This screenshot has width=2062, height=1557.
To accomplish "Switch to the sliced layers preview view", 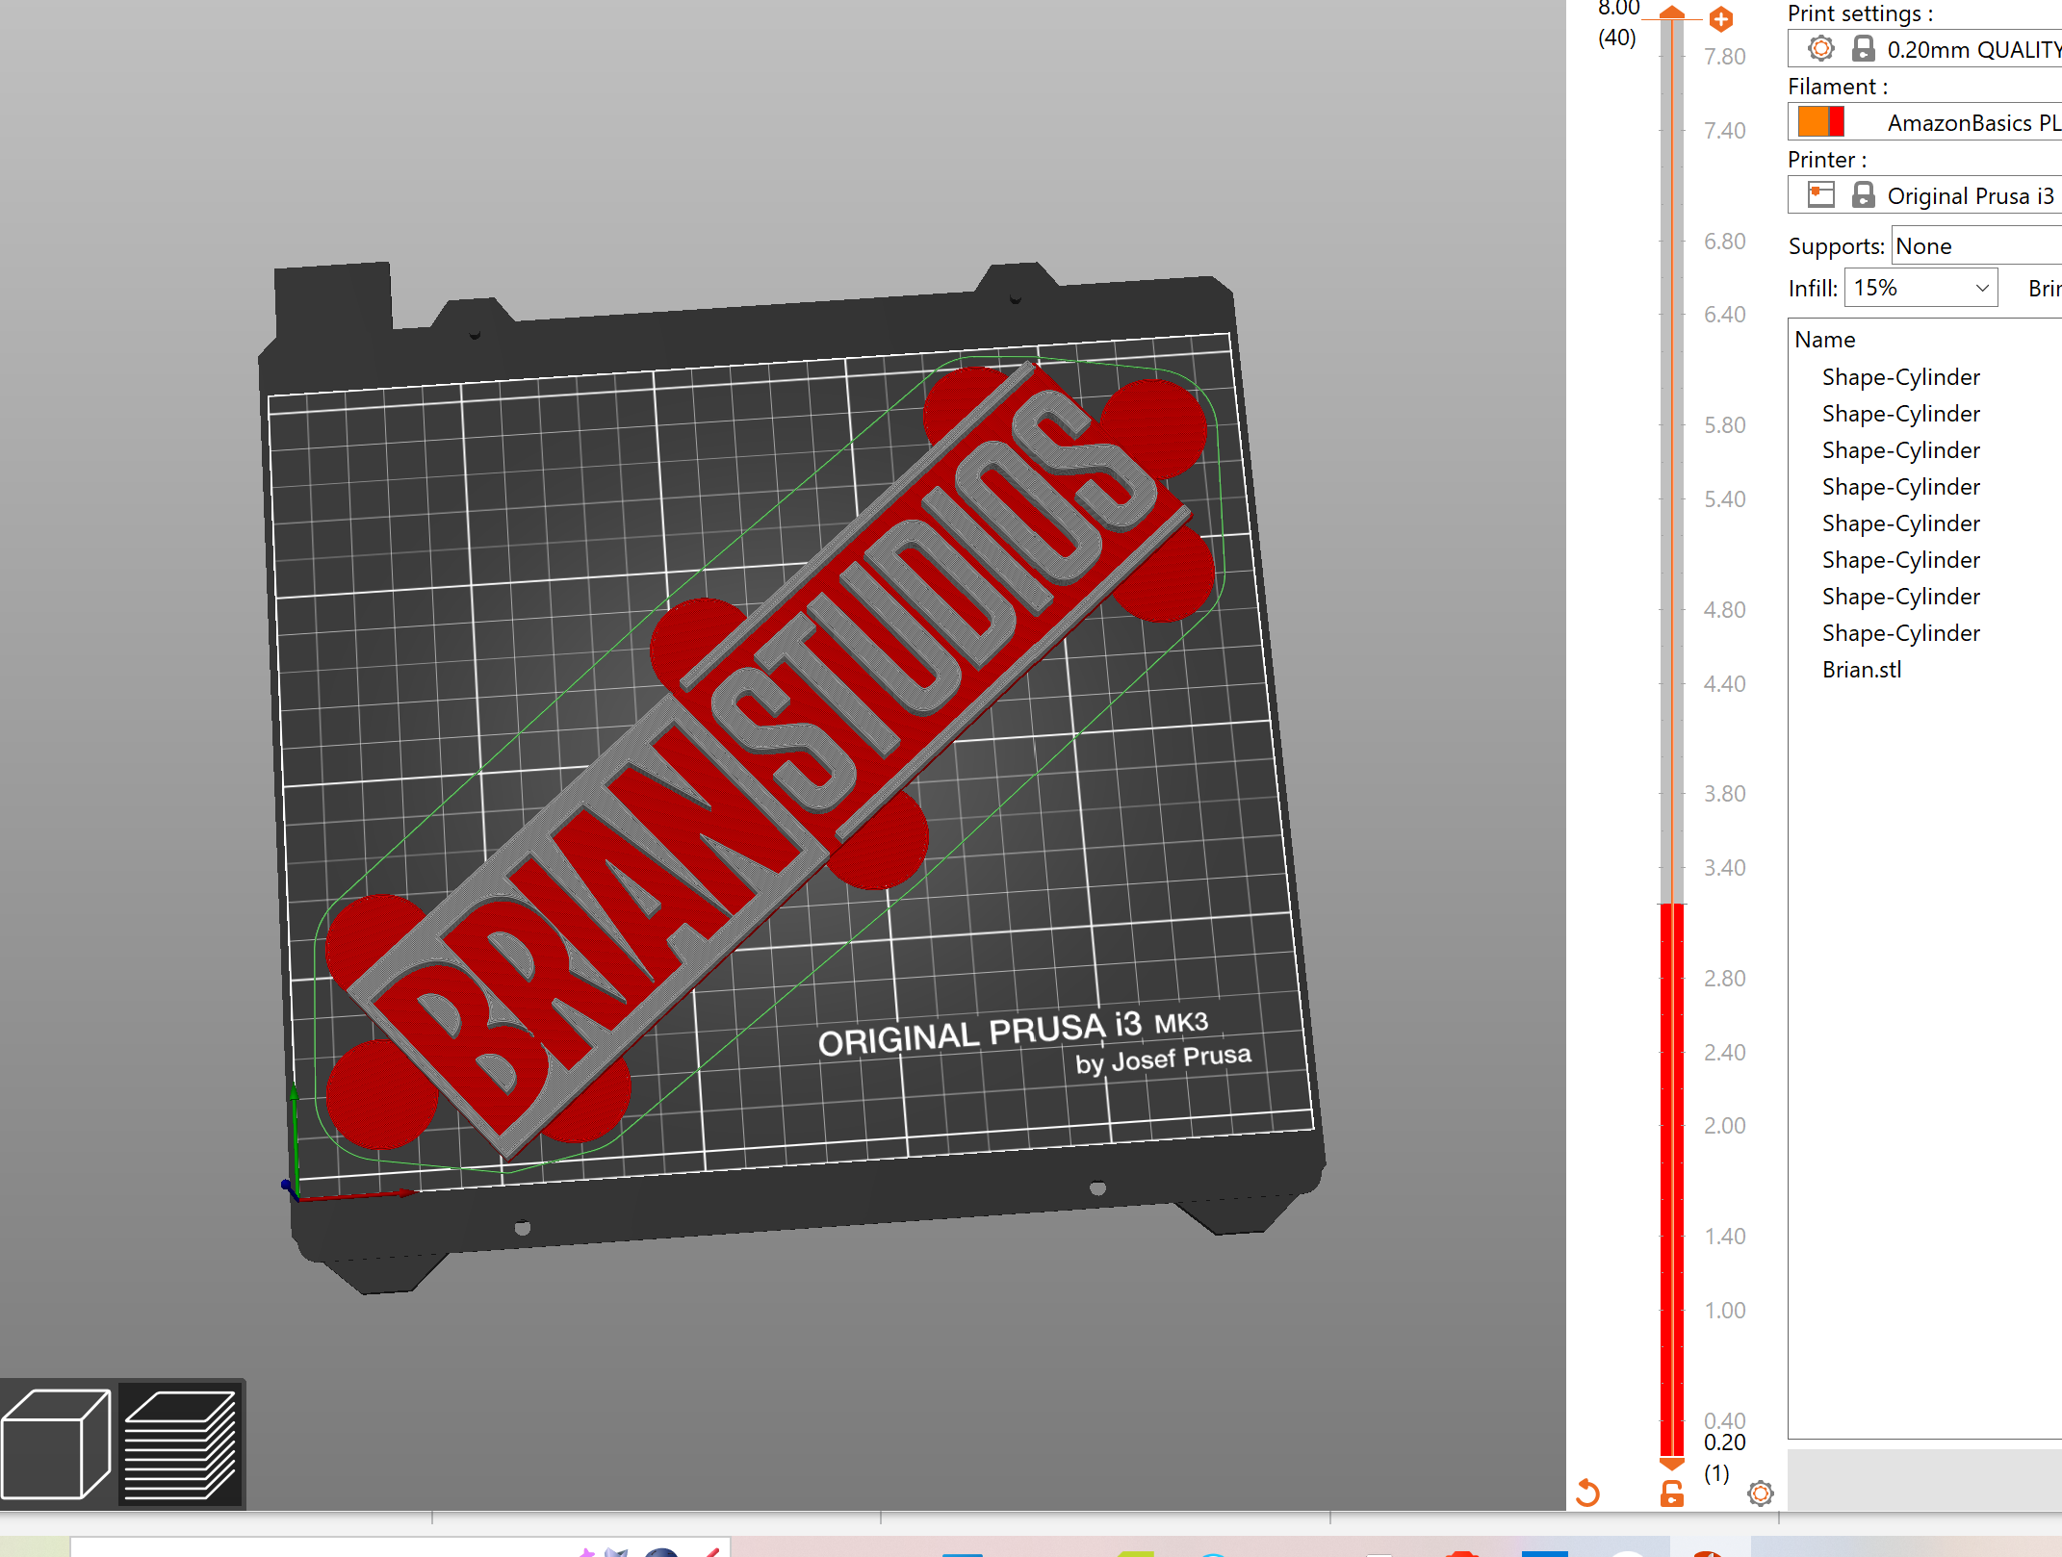I will 180,1443.
